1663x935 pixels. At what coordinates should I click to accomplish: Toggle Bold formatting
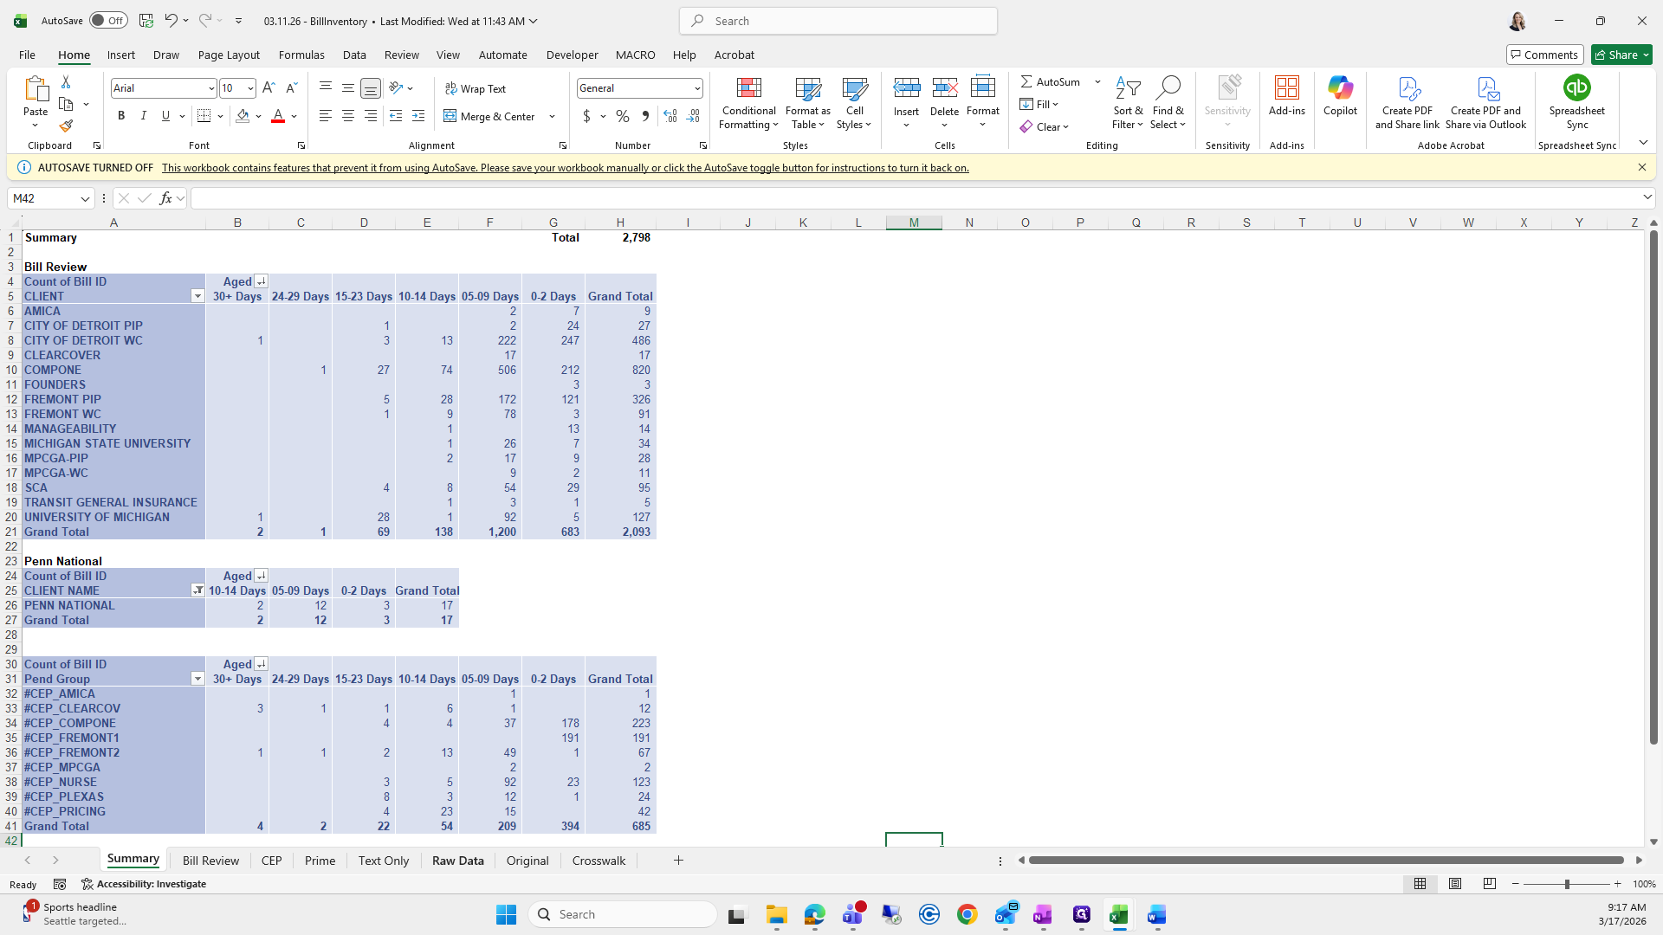tap(121, 116)
